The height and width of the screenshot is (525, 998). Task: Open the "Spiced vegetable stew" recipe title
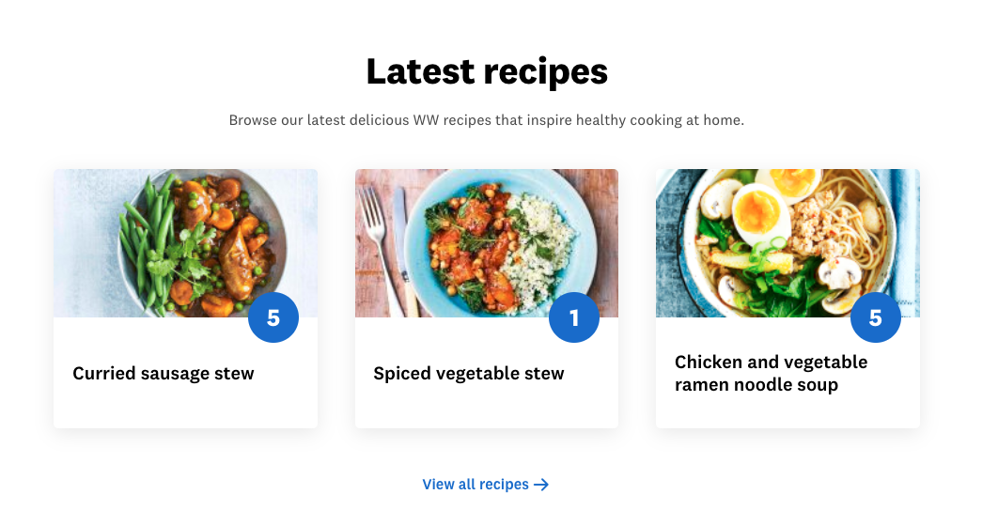469,374
